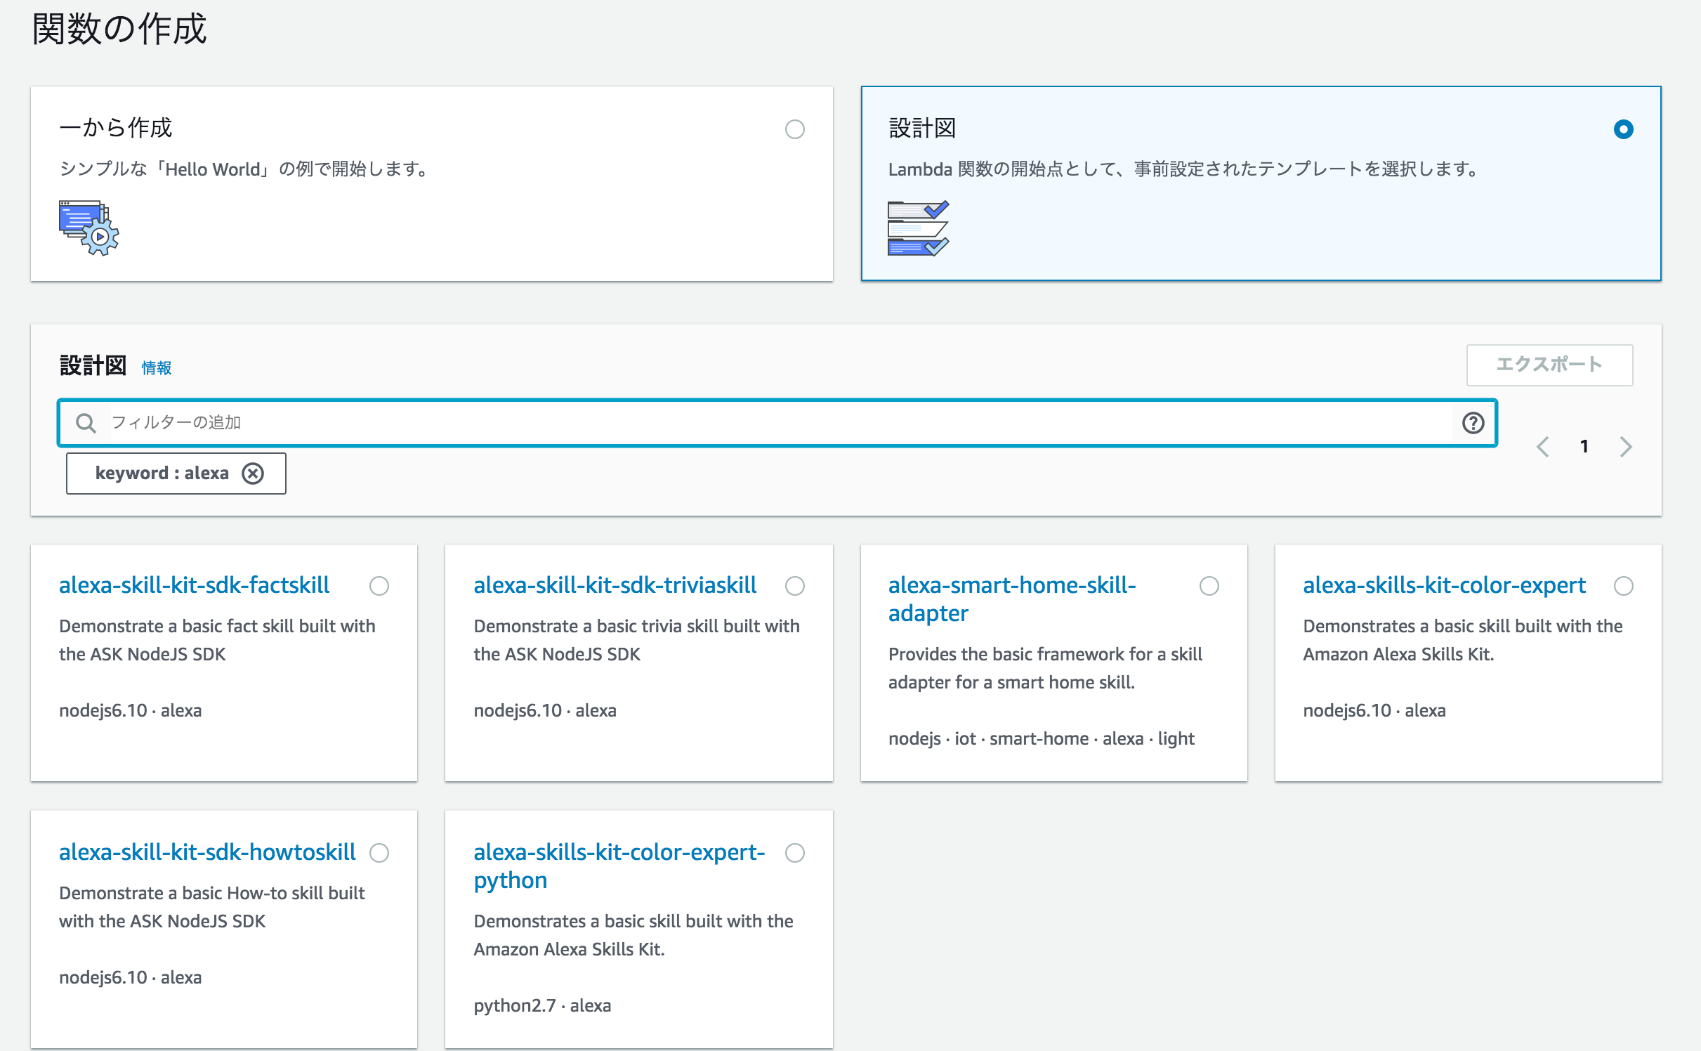Click the search magnifier icon in filter
The image size is (1701, 1051).
point(86,423)
